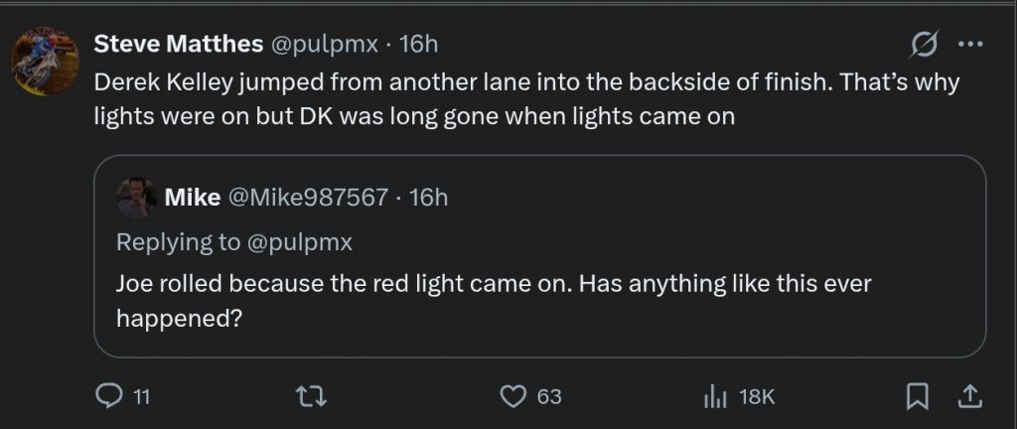
Task: Click the 18K view count
Action: tap(757, 396)
